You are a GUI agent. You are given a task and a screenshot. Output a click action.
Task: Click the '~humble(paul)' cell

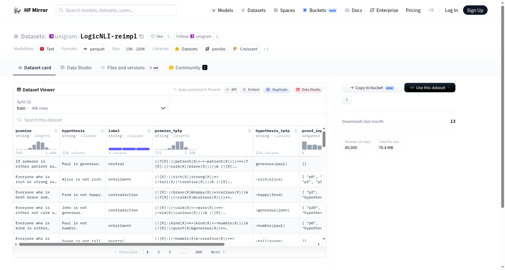(x=276, y=226)
